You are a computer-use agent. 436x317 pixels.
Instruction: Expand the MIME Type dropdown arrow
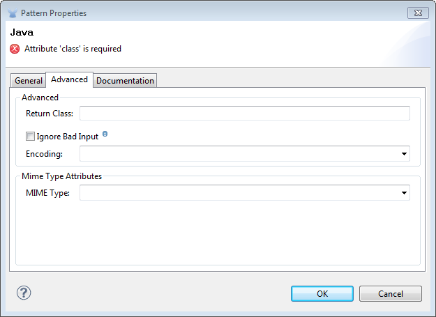coord(404,193)
